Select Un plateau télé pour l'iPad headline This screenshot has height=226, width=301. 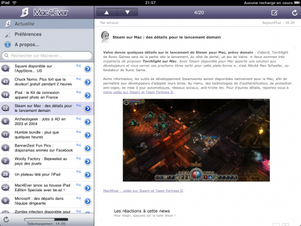point(38,174)
